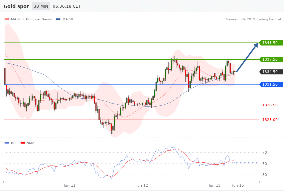Viewport: 284px width, 192px height.
Task: Click the Research © 2019 Trading Central credit
Action: 253,19
